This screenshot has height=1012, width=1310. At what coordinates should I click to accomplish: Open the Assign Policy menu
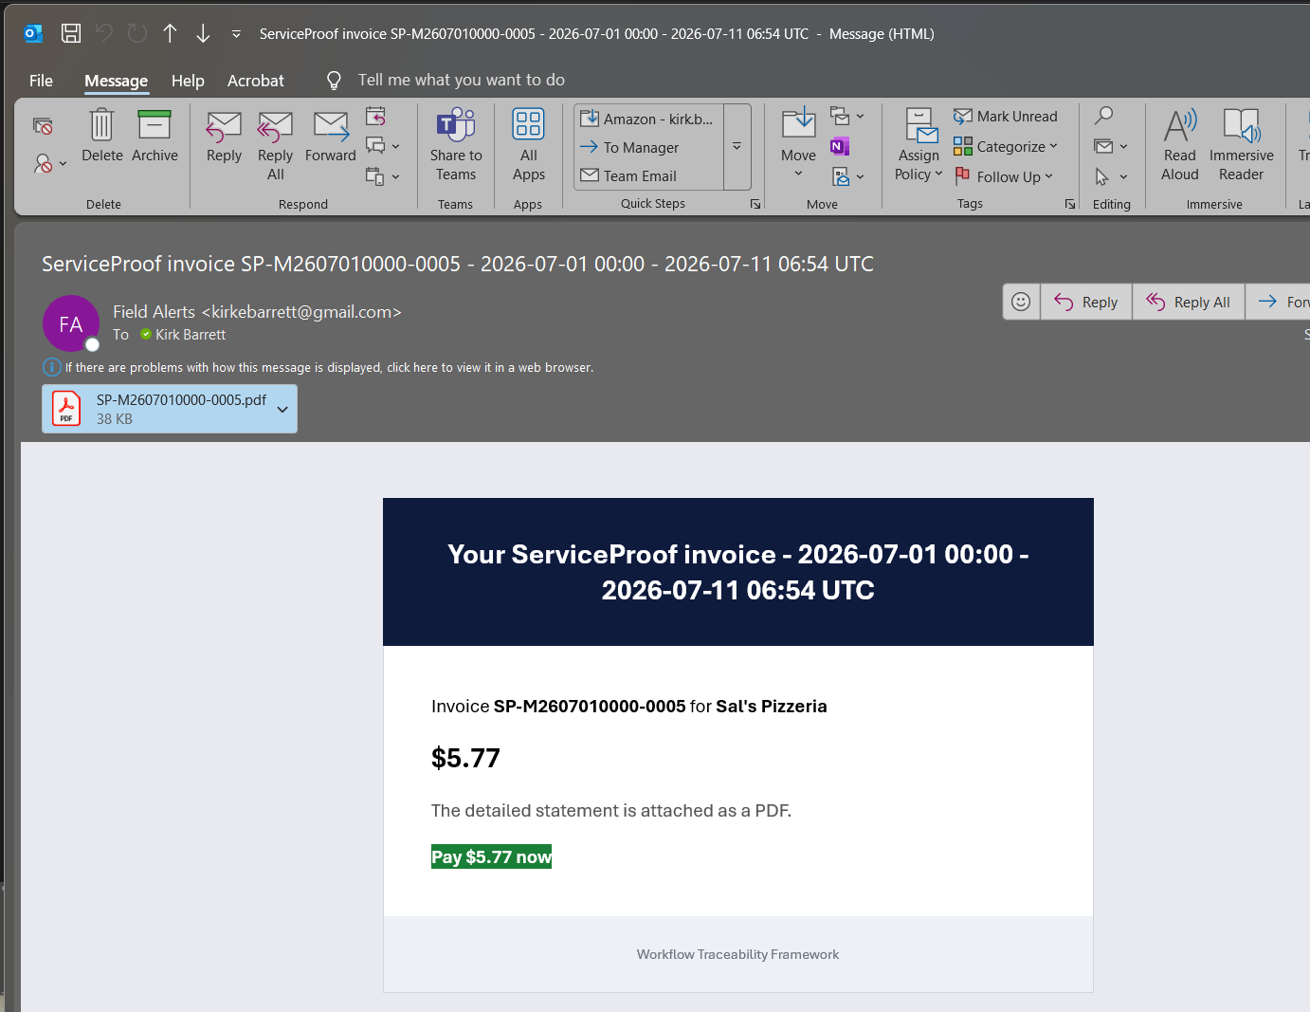coord(919,145)
